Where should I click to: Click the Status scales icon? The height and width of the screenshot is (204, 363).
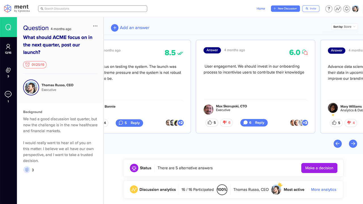tap(134, 168)
